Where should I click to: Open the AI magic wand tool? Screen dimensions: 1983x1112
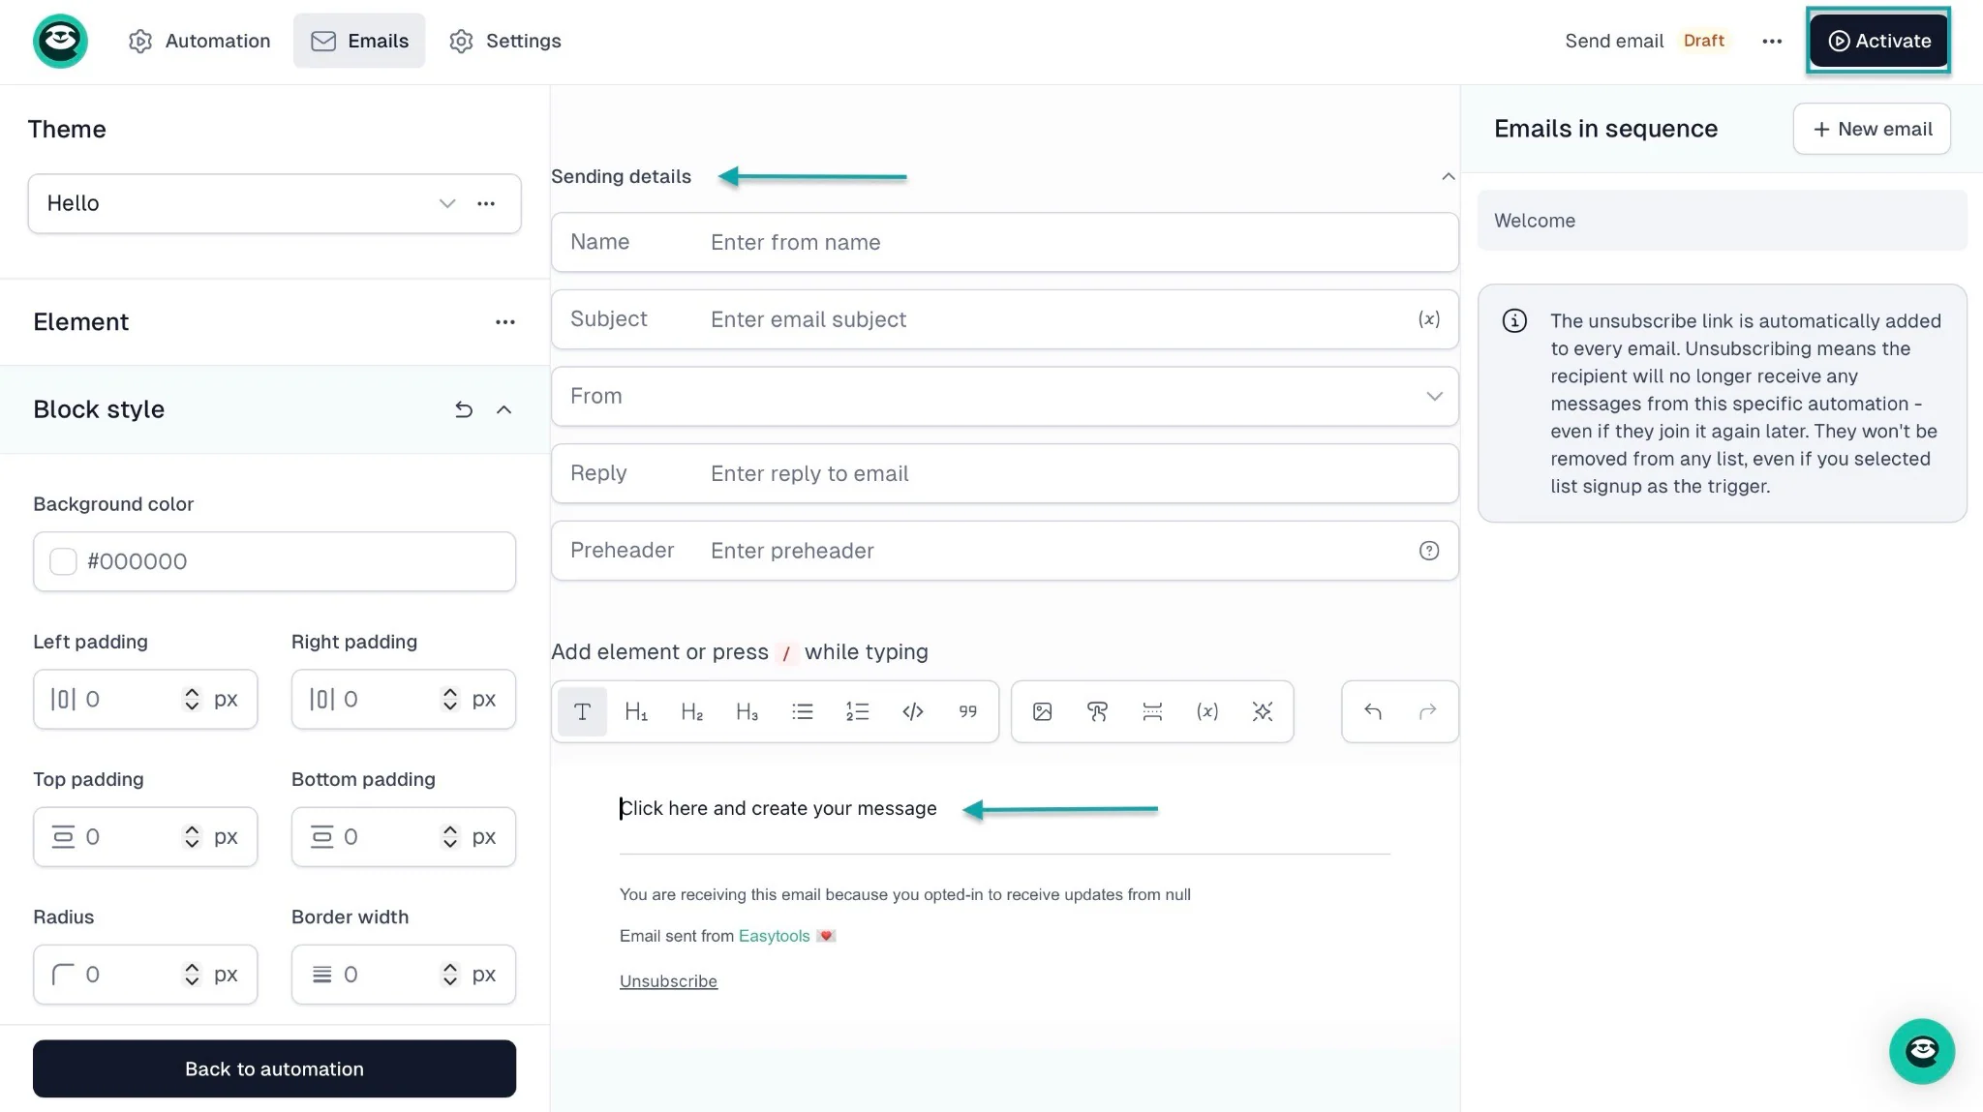[1263, 711]
